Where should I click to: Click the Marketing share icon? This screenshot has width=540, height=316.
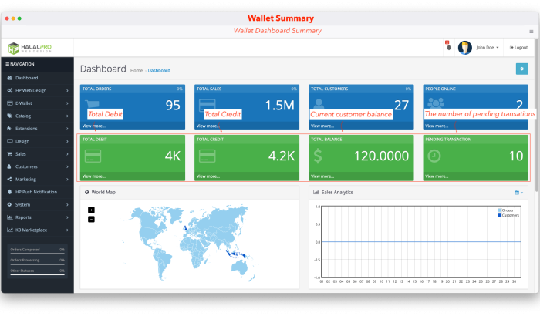(9, 179)
